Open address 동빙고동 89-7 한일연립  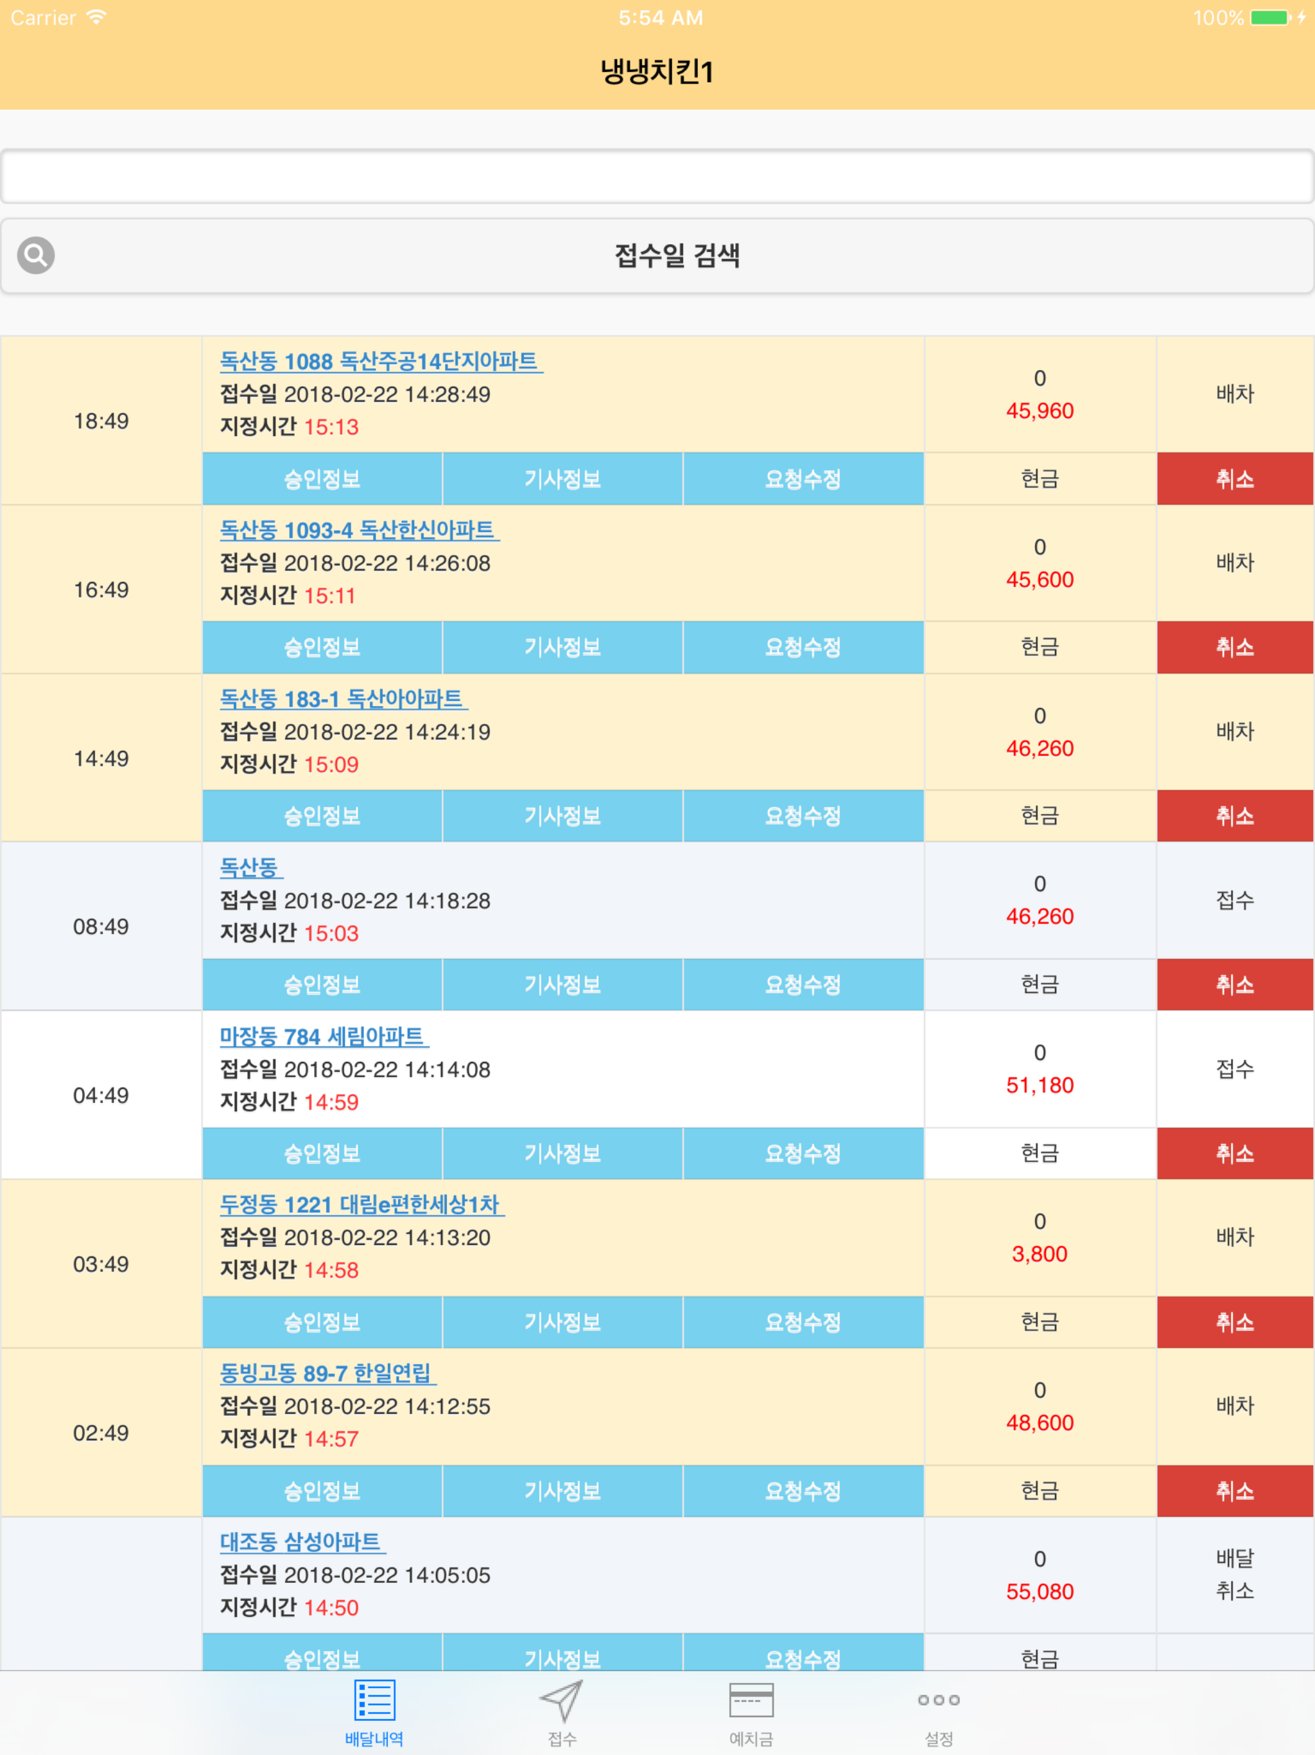(x=327, y=1373)
